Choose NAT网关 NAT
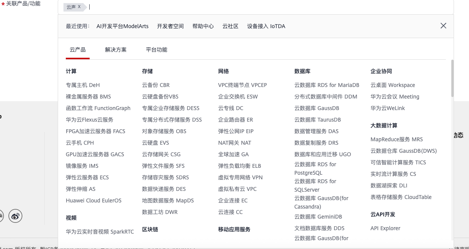 [235, 143]
